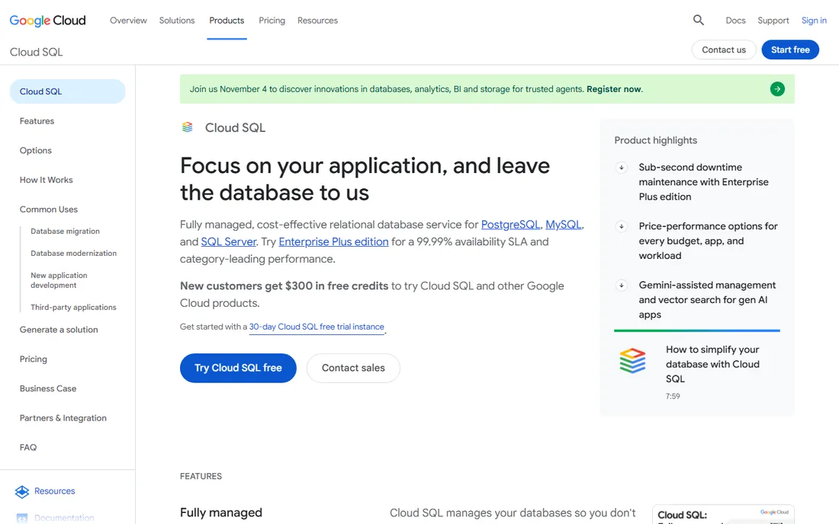Open the Enterprise Plus edition link
This screenshot has height=524, width=839.
coord(333,242)
